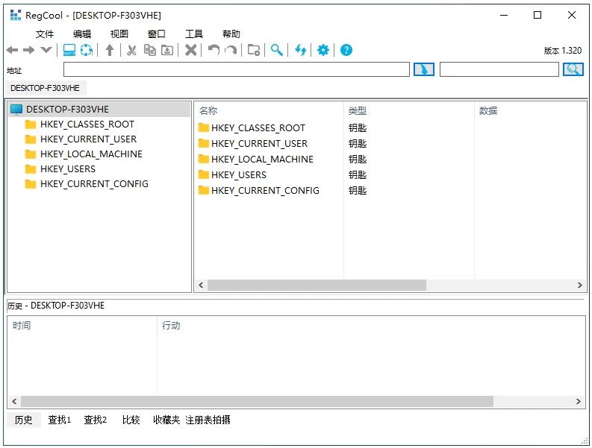
Task: Open settings via blue gear icon
Action: pyautogui.click(x=323, y=50)
